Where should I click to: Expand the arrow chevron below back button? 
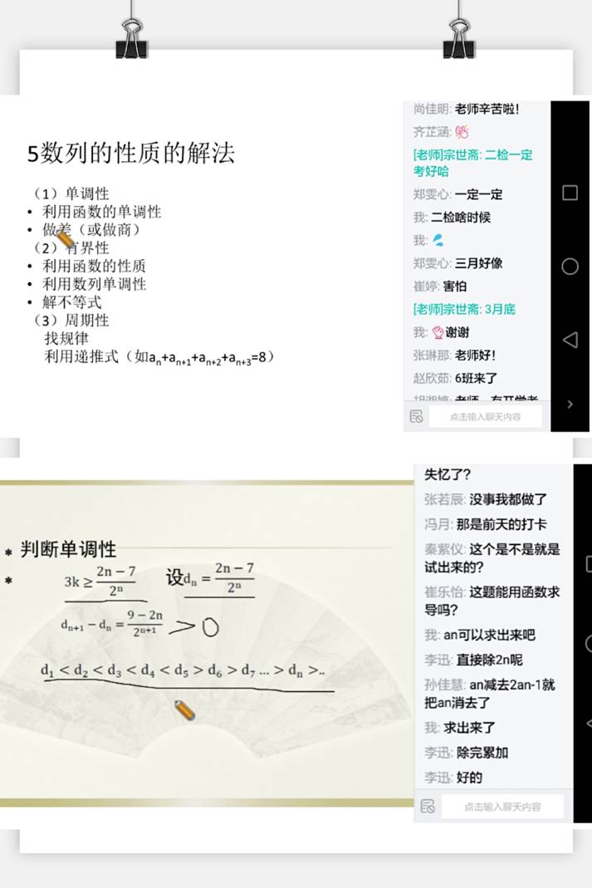tap(570, 405)
